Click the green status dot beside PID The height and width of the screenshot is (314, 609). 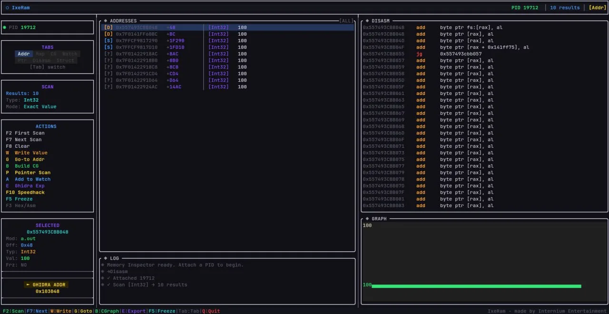4,28
